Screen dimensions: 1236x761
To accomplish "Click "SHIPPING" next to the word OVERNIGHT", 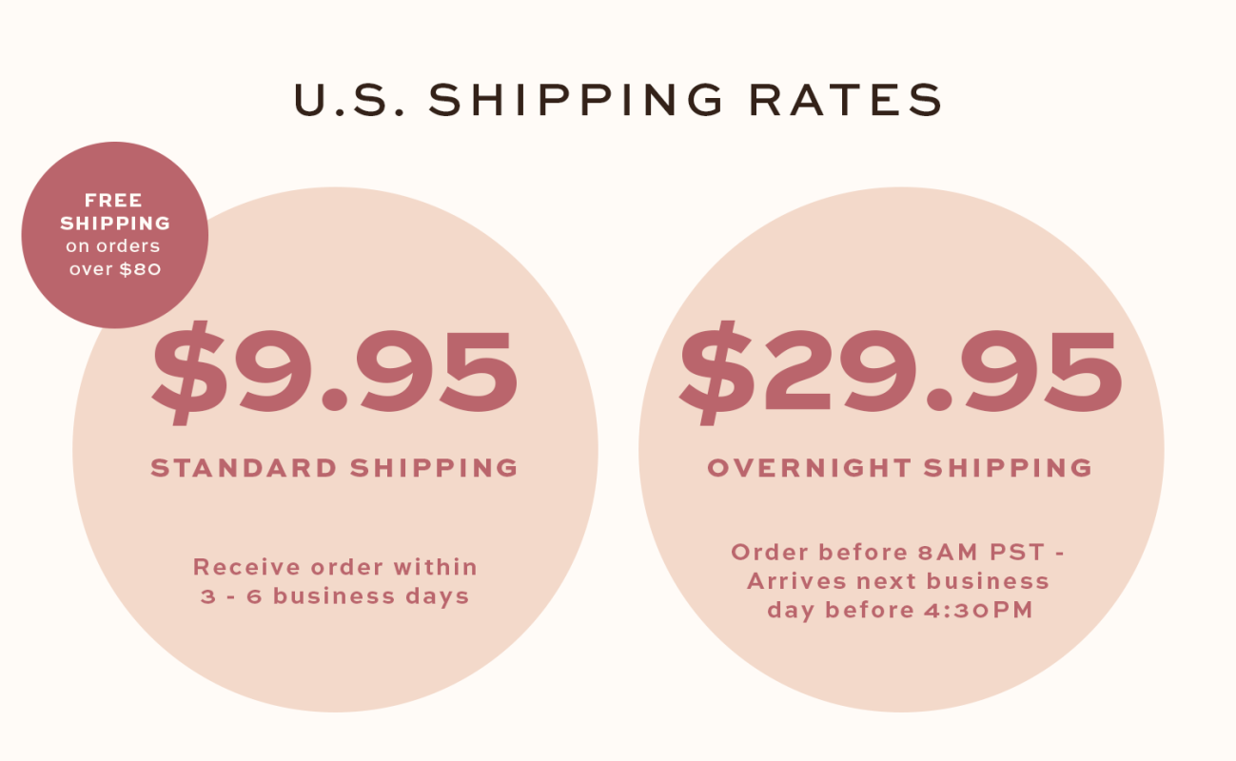I will coord(1008,468).
